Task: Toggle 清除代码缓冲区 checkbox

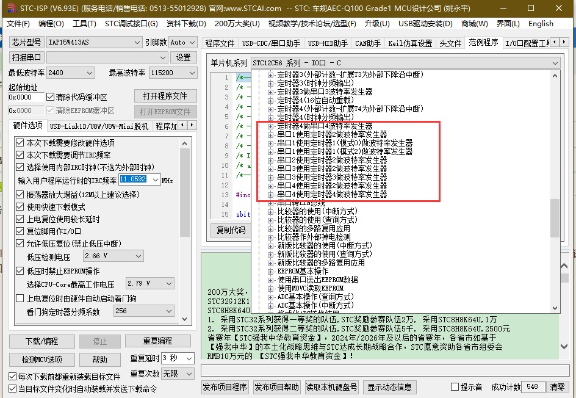Action: (50, 98)
